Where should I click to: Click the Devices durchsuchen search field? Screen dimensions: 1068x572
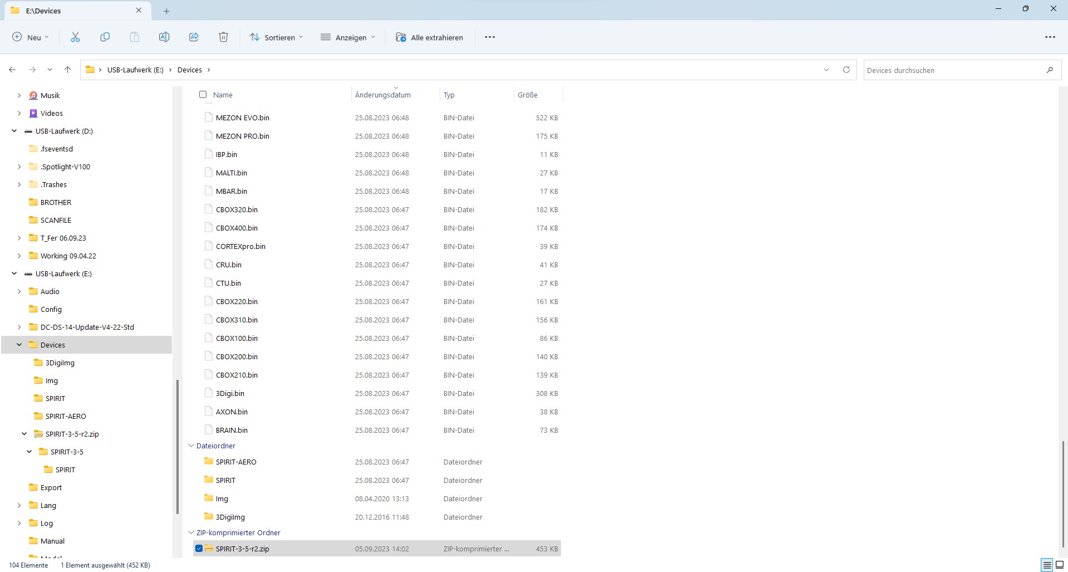(954, 70)
